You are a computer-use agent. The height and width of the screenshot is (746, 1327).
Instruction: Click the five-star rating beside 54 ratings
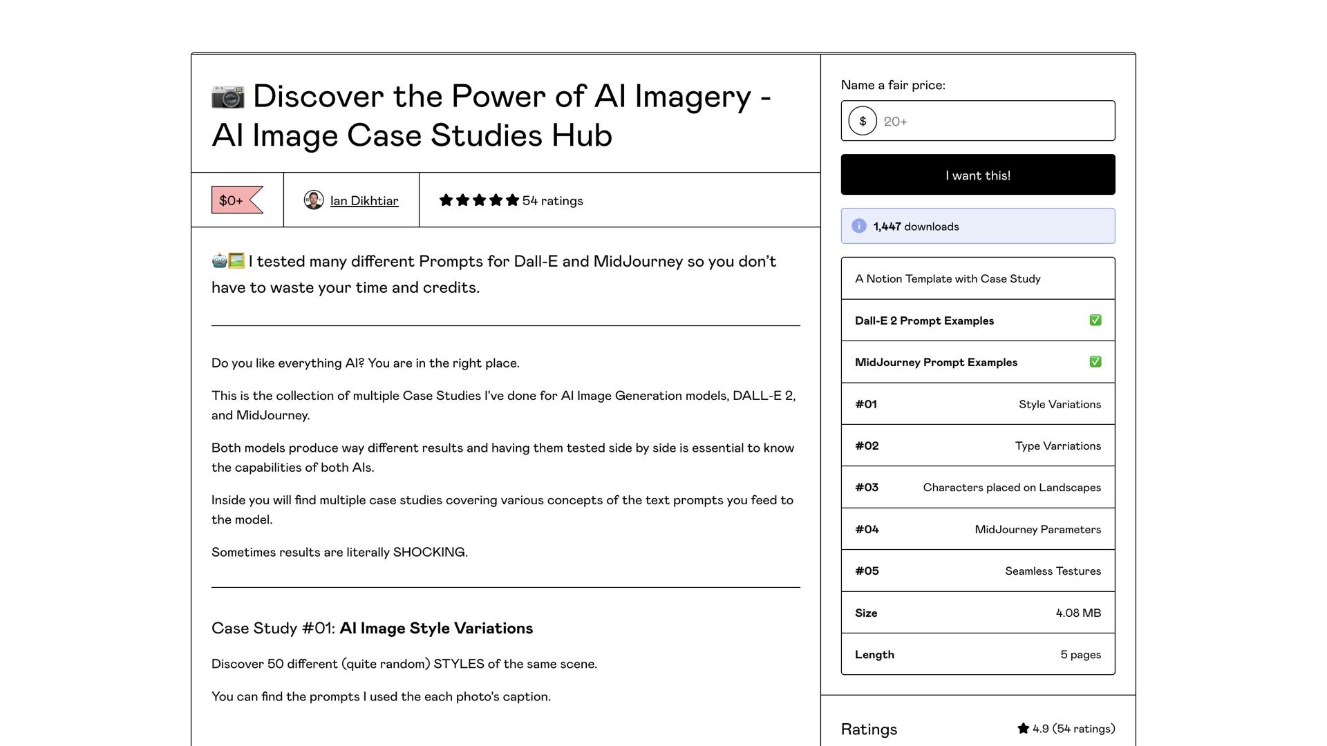tap(478, 200)
